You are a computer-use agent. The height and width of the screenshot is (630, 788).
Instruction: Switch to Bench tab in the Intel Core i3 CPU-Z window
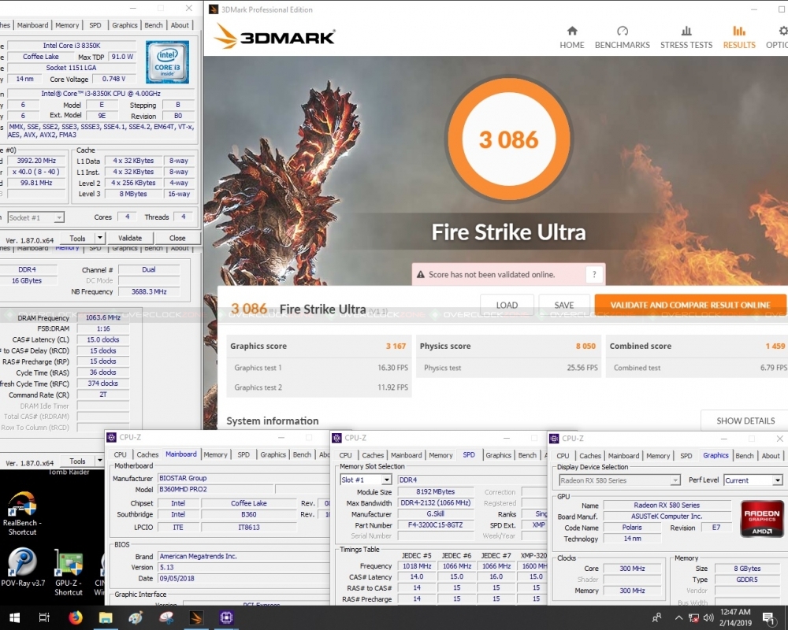pyautogui.click(x=154, y=25)
